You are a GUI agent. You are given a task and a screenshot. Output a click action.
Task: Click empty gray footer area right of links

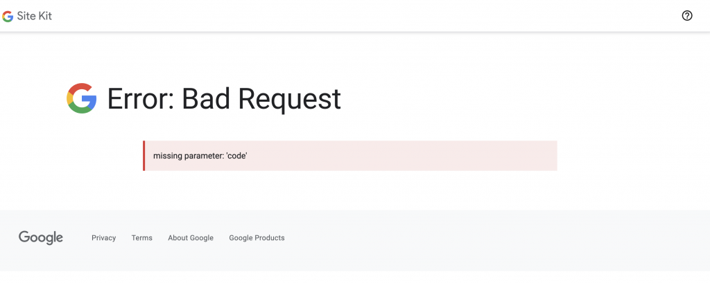pos(499,238)
